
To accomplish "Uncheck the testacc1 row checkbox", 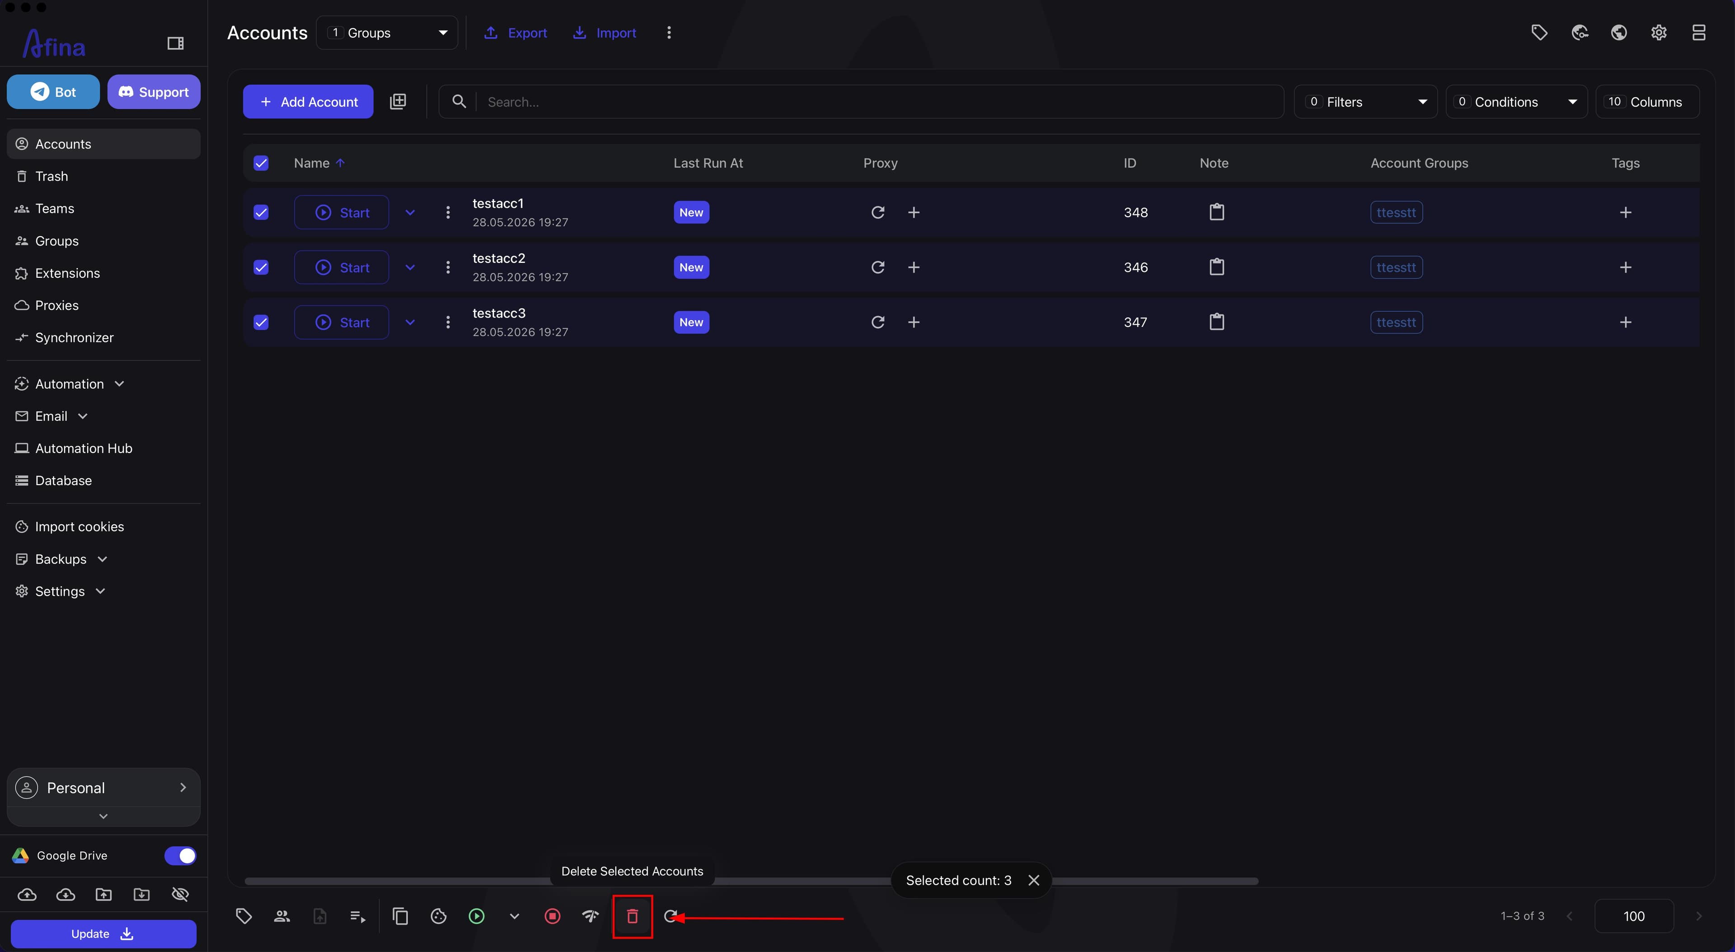I will [261, 212].
